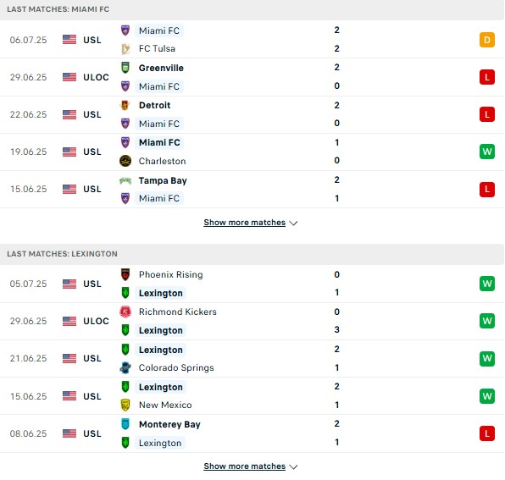This screenshot has height=480, width=505.
Task: Click the green W badge for Charleston match
Action: point(487,152)
